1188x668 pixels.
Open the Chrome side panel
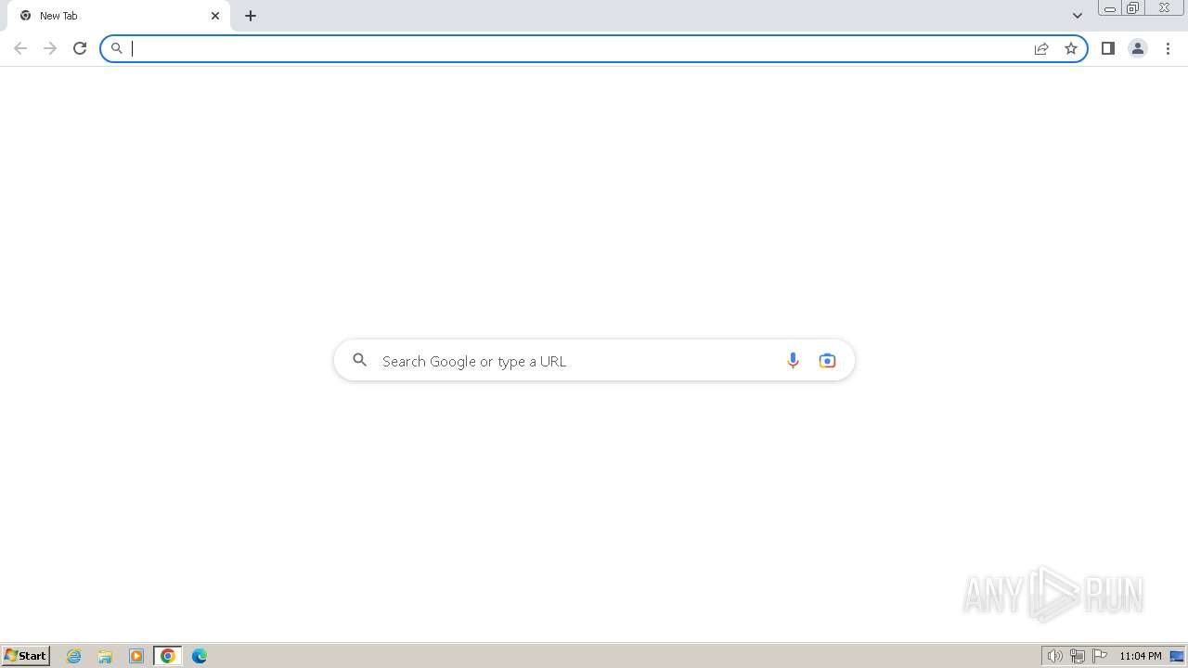1108,48
